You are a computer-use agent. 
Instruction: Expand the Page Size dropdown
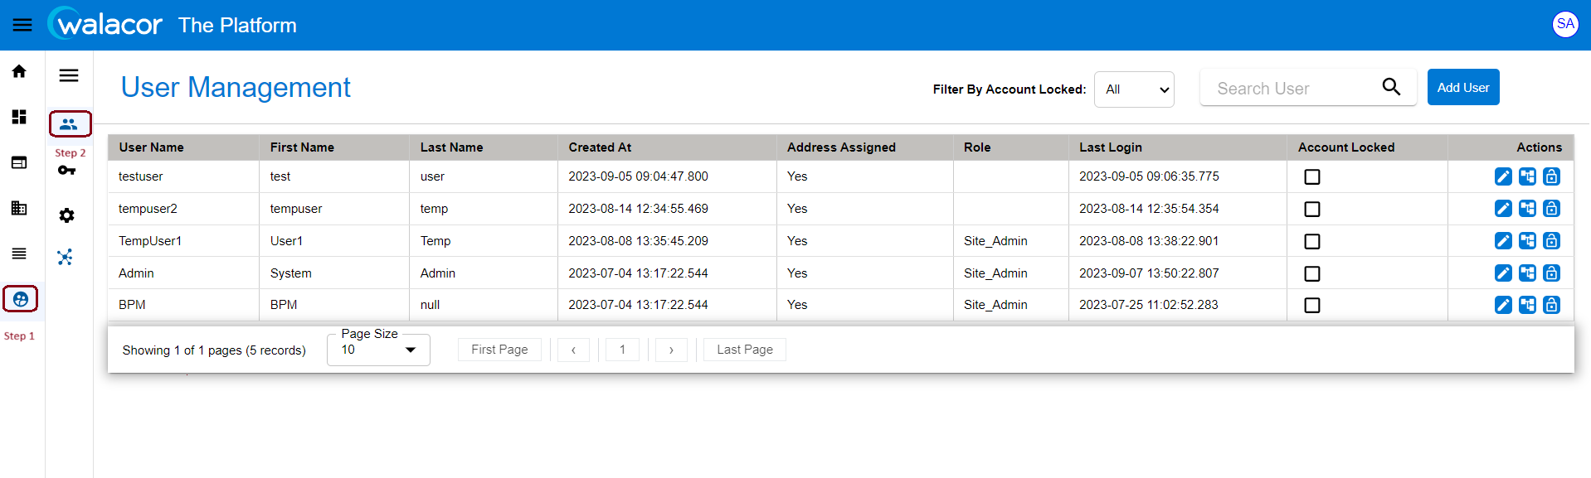pyautogui.click(x=378, y=350)
